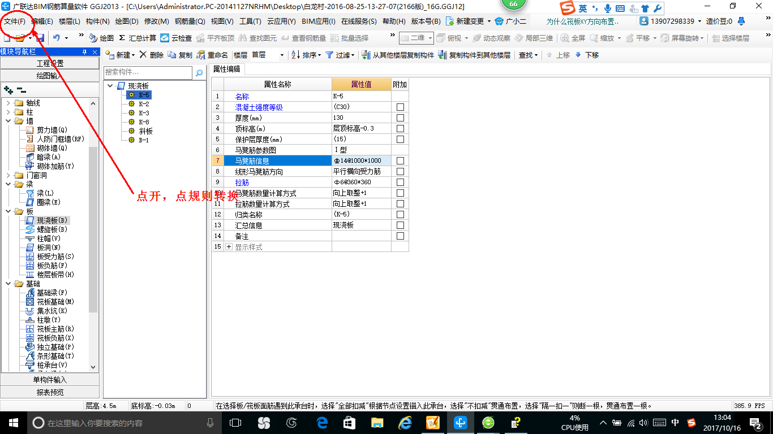Open File Explorer from taskbar
The width and height of the screenshot is (773, 434).
[x=377, y=422]
